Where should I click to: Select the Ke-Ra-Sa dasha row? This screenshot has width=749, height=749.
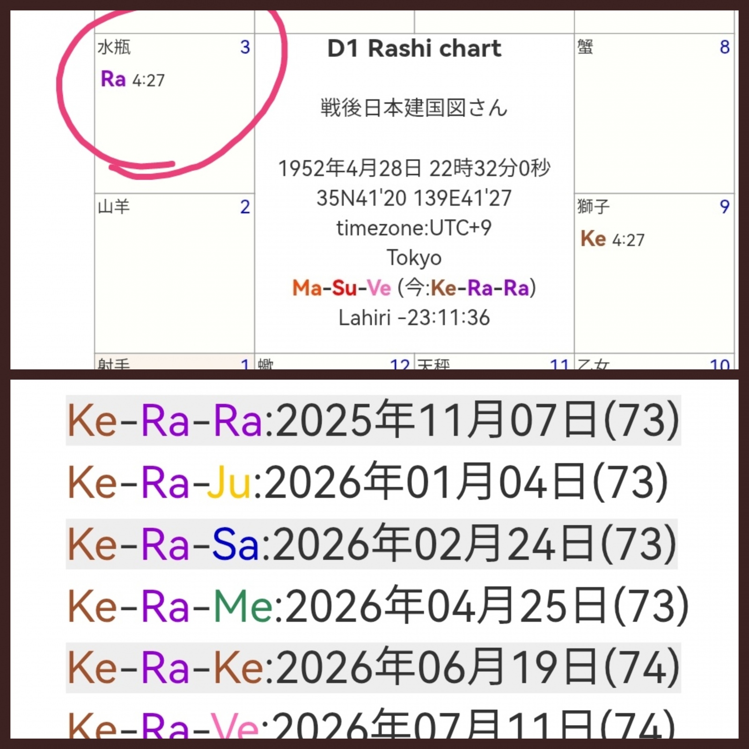pos(372,544)
